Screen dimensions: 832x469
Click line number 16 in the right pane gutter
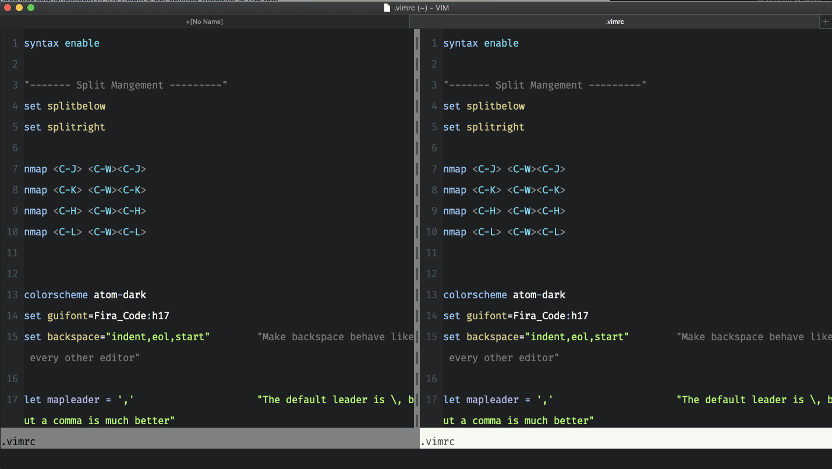pos(431,379)
